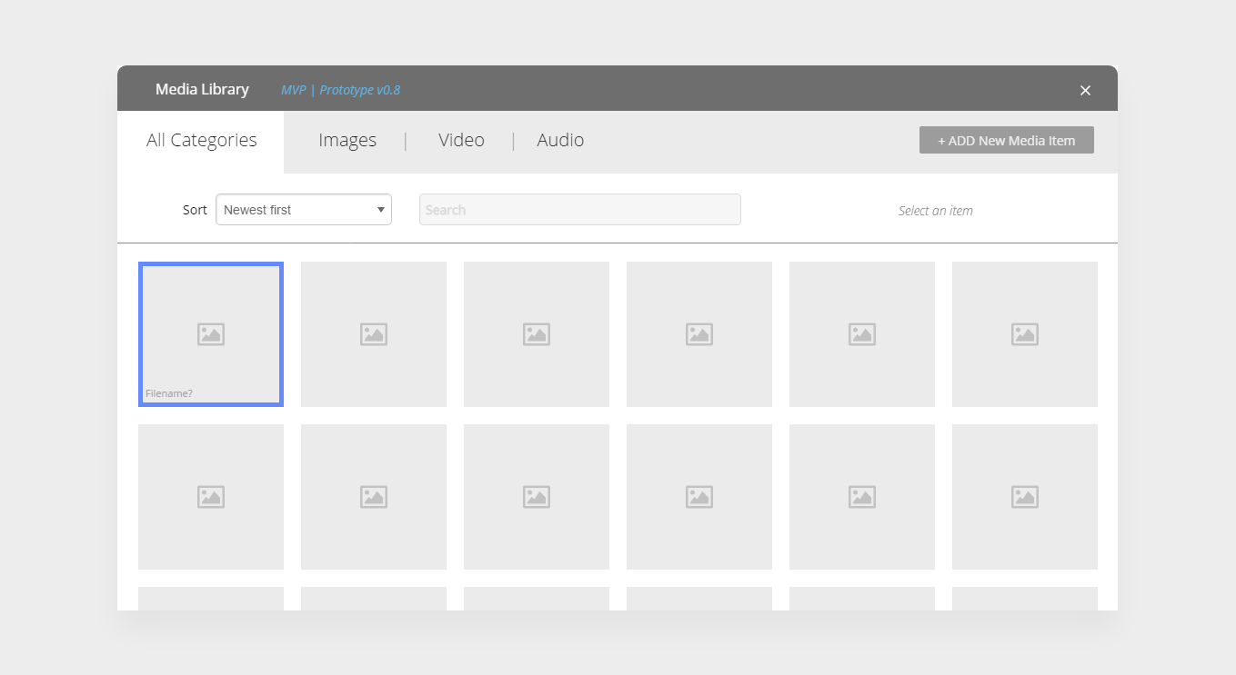Click the picture icon in the fourth top-row tile
Viewport: 1236px width, 675px height.
click(x=698, y=333)
